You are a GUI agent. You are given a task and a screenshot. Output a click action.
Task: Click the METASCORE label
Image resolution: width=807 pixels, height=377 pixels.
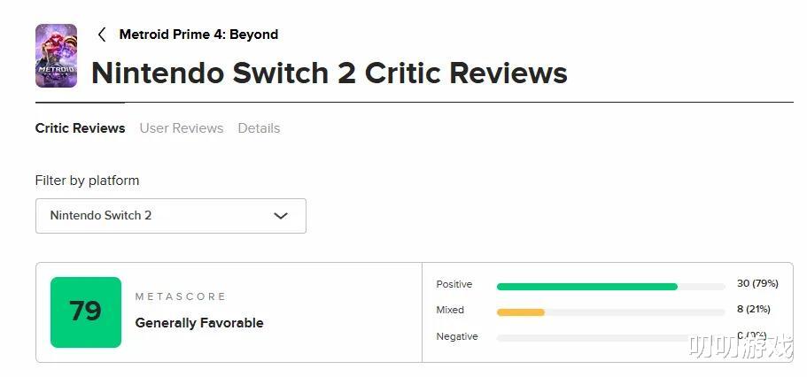181,296
